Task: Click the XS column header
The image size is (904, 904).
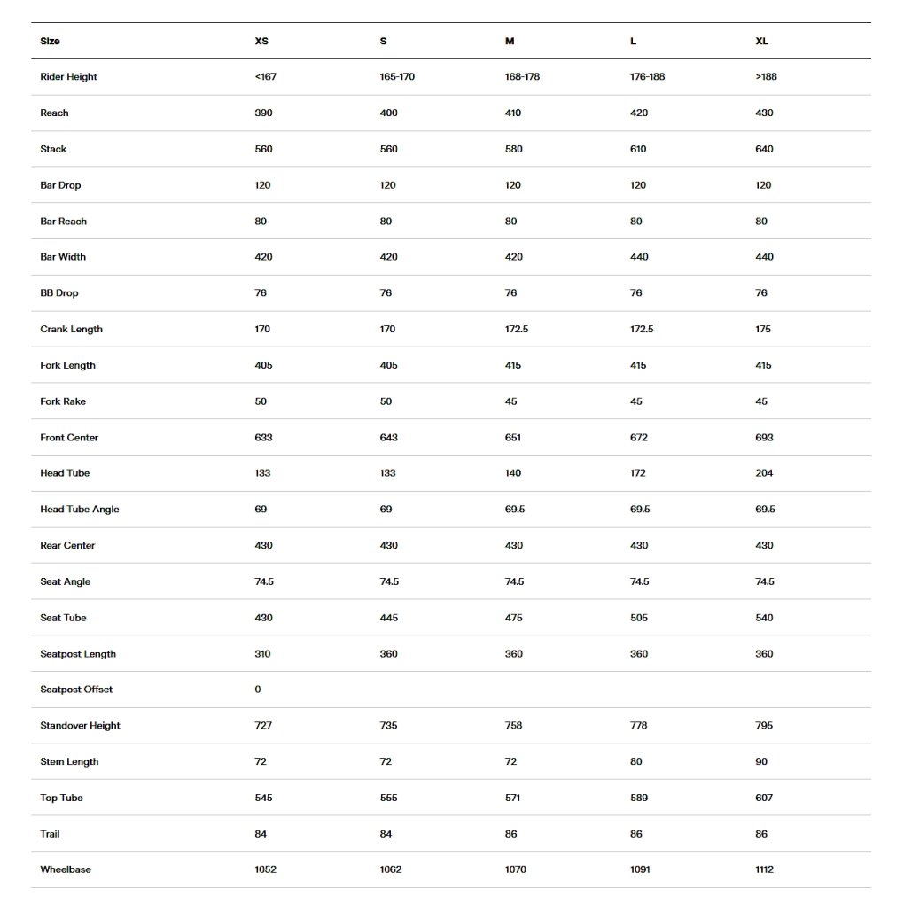Action: click(x=261, y=42)
